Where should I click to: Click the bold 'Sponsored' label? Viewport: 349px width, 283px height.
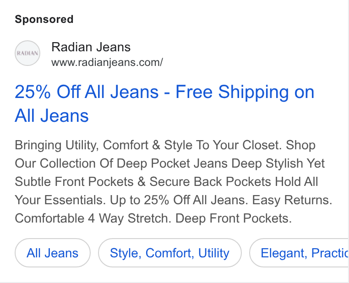point(44,19)
